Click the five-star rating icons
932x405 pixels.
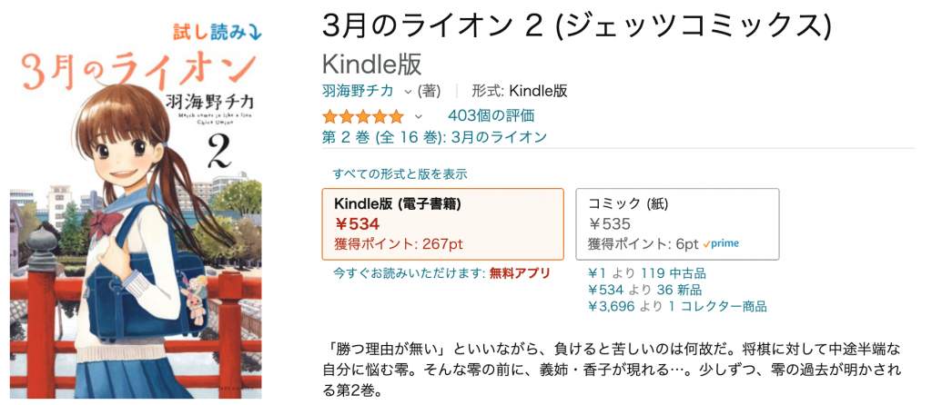tap(362, 116)
